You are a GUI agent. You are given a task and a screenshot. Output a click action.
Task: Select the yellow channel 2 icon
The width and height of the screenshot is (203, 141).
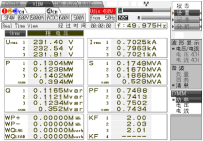pos(10,11)
